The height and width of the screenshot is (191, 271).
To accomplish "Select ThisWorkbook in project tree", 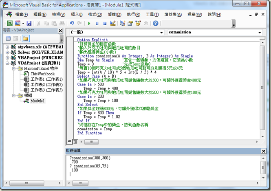I will coord(42,74).
